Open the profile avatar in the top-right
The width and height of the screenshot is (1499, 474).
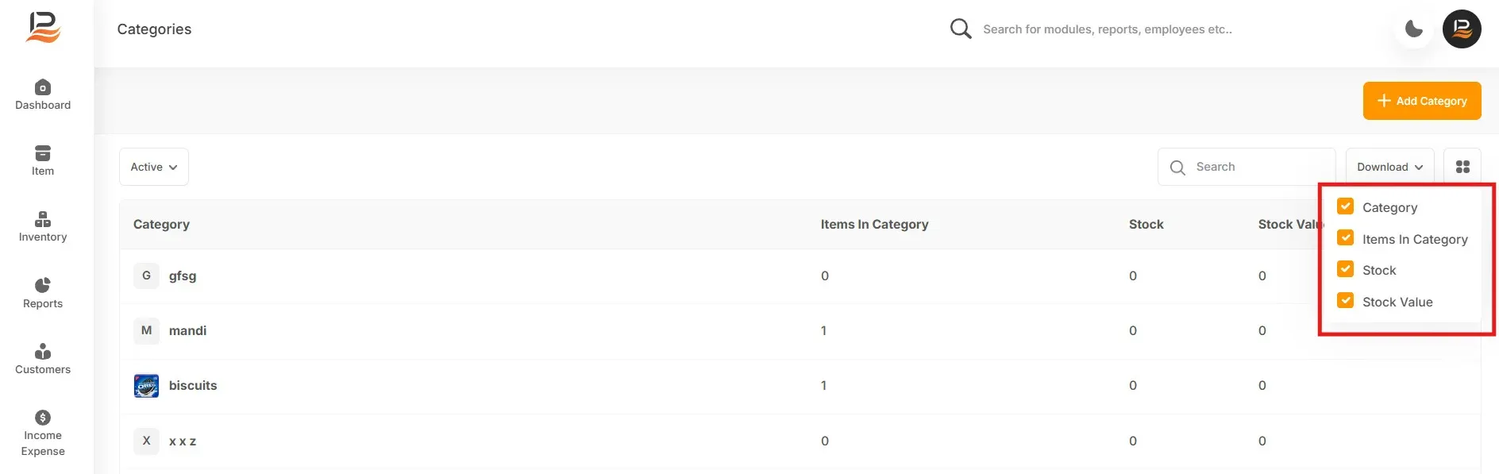(x=1462, y=29)
